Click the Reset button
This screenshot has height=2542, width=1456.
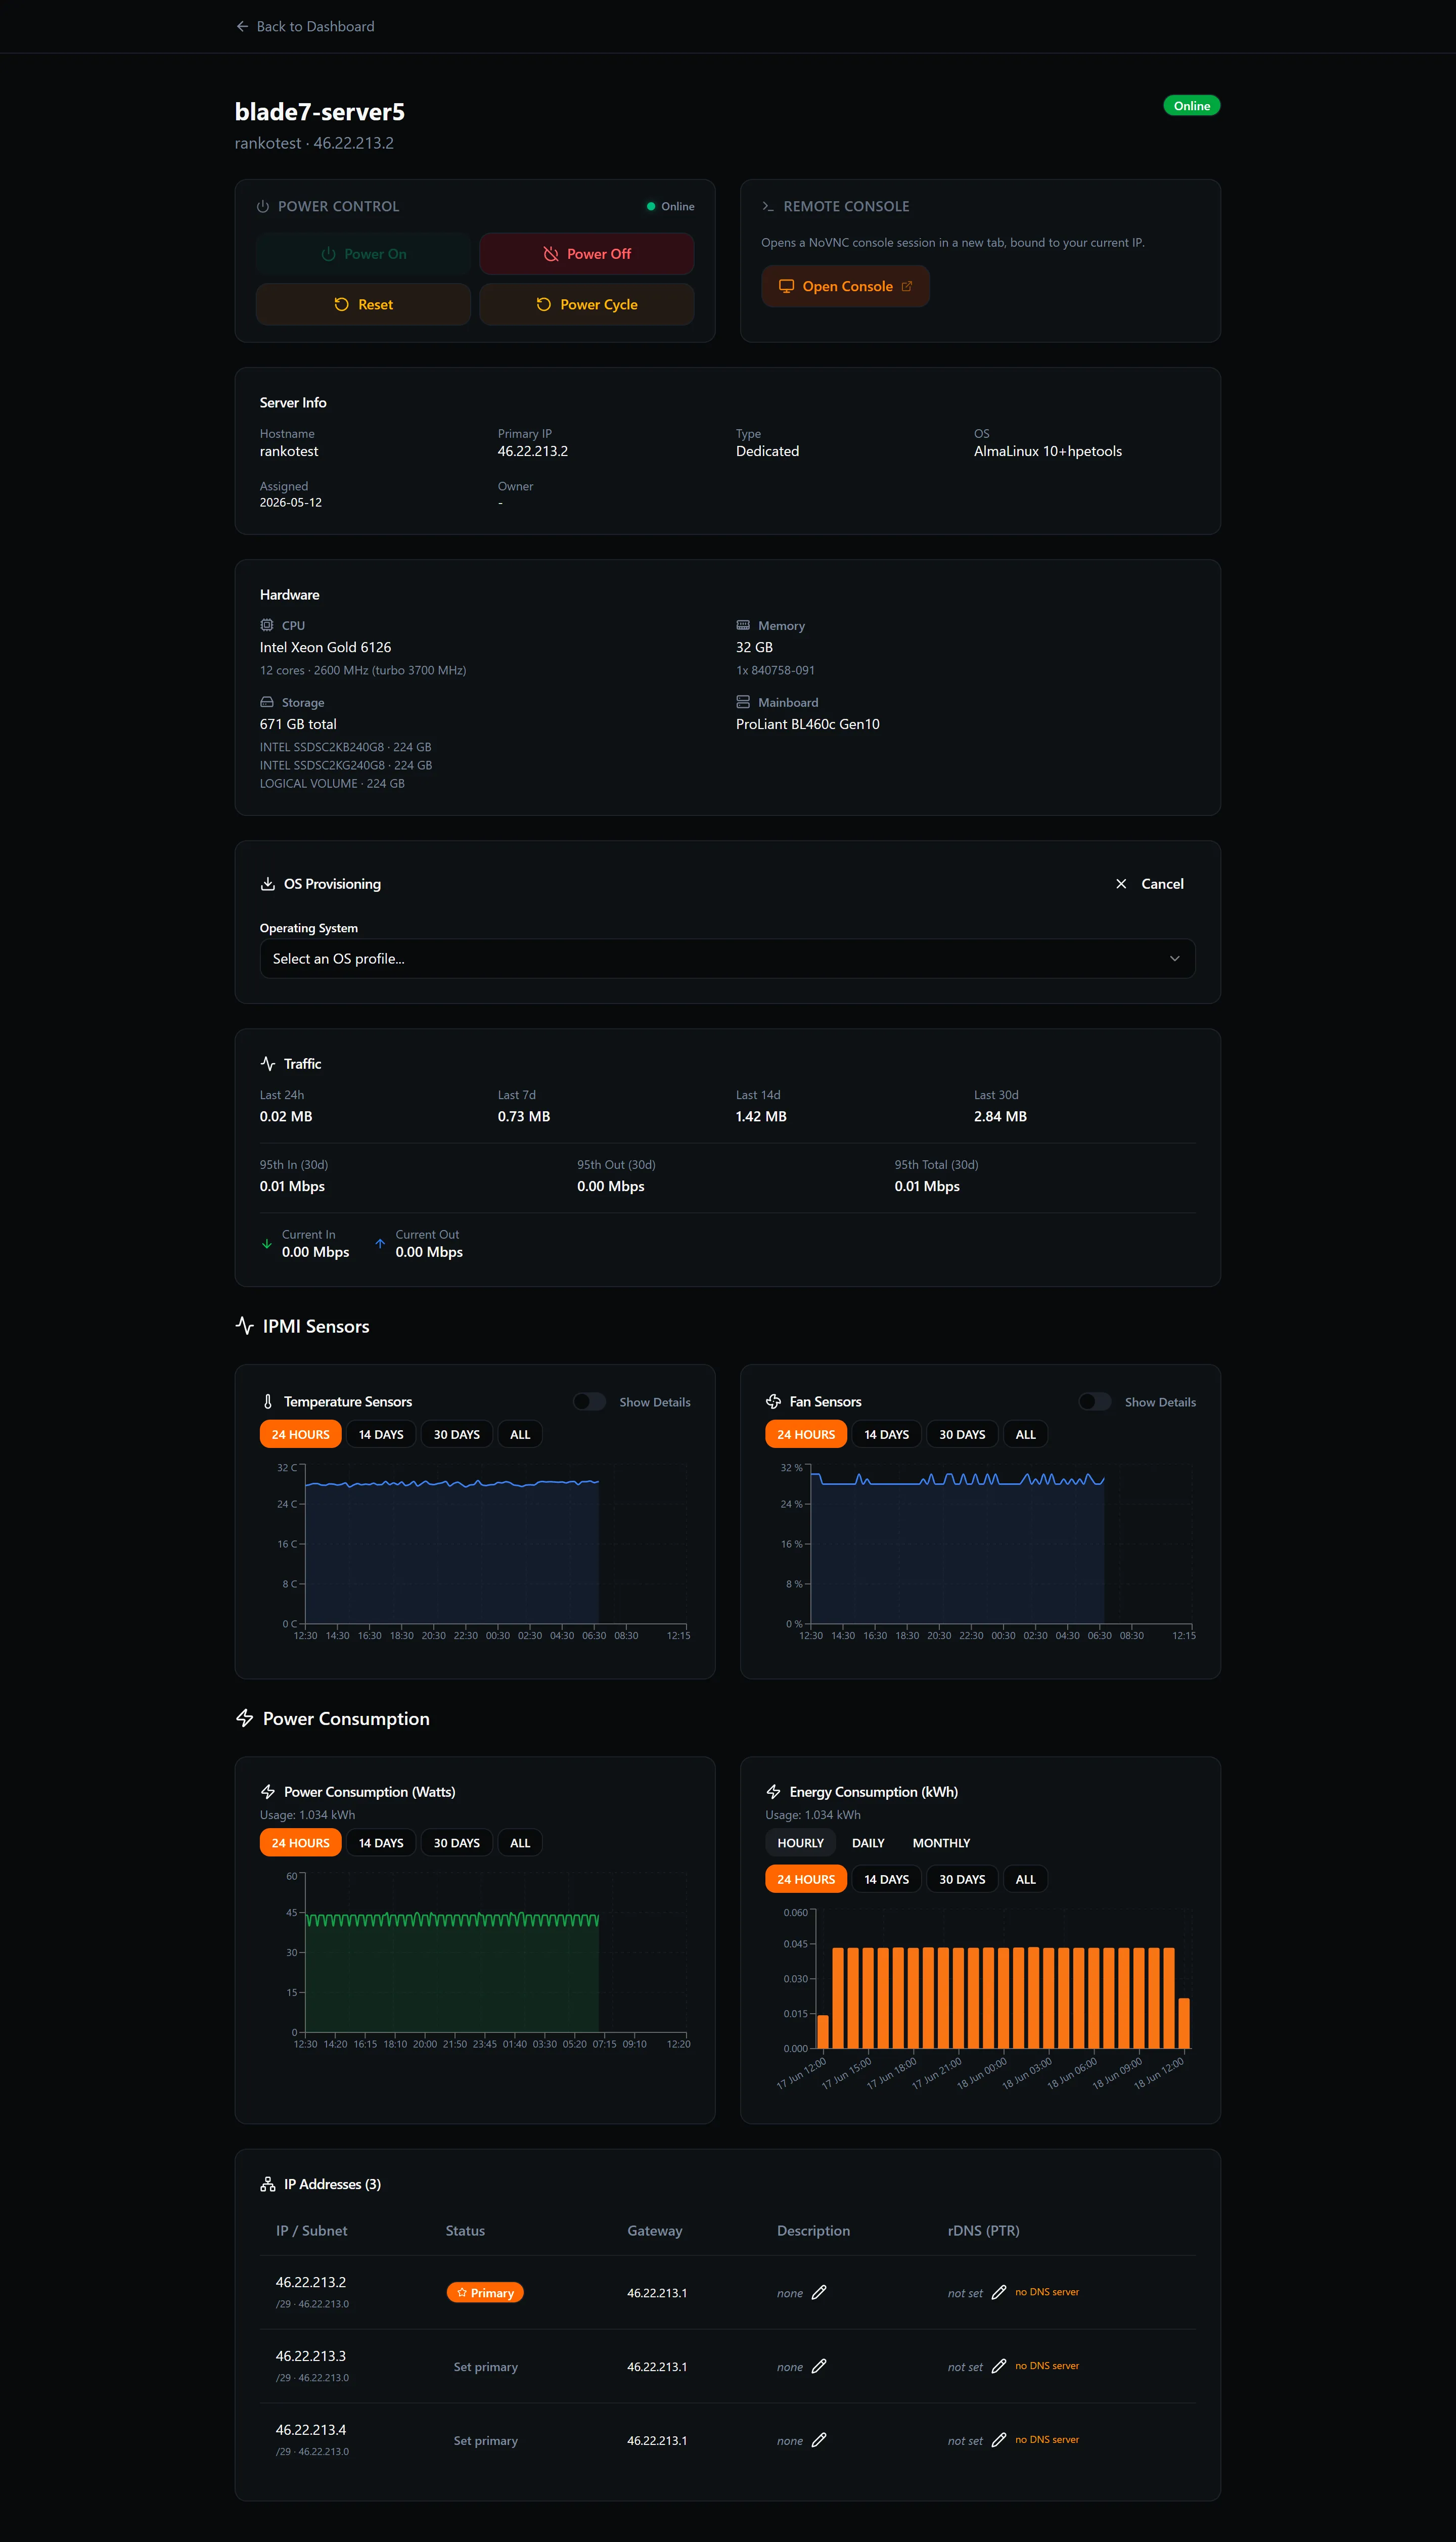(363, 304)
